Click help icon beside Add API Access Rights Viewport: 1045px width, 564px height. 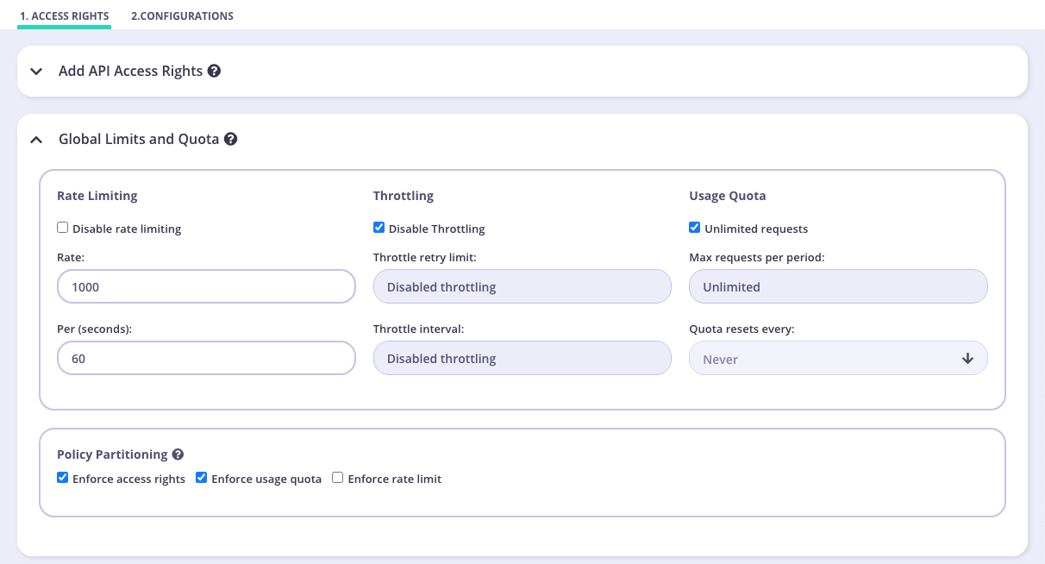(x=214, y=71)
